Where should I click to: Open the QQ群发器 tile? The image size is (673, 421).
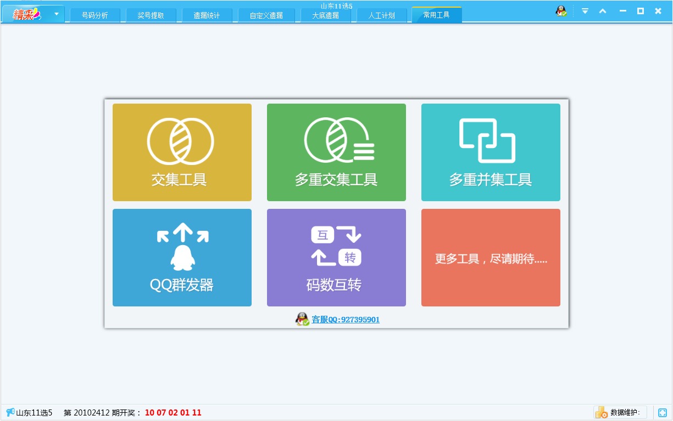pyautogui.click(x=182, y=258)
